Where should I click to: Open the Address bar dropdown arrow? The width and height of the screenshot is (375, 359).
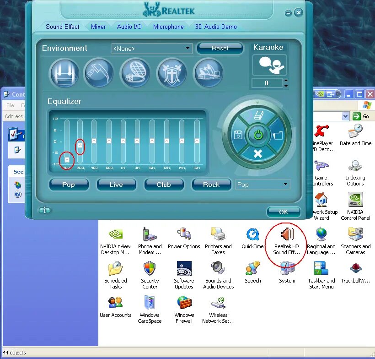(x=345, y=116)
